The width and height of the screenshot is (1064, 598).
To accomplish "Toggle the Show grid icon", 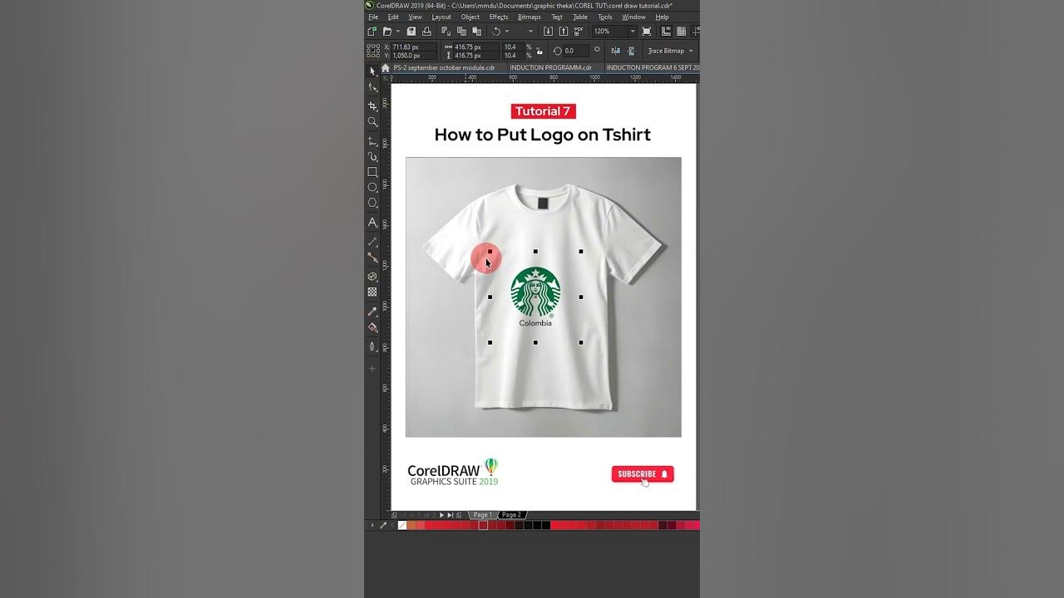I will click(682, 32).
